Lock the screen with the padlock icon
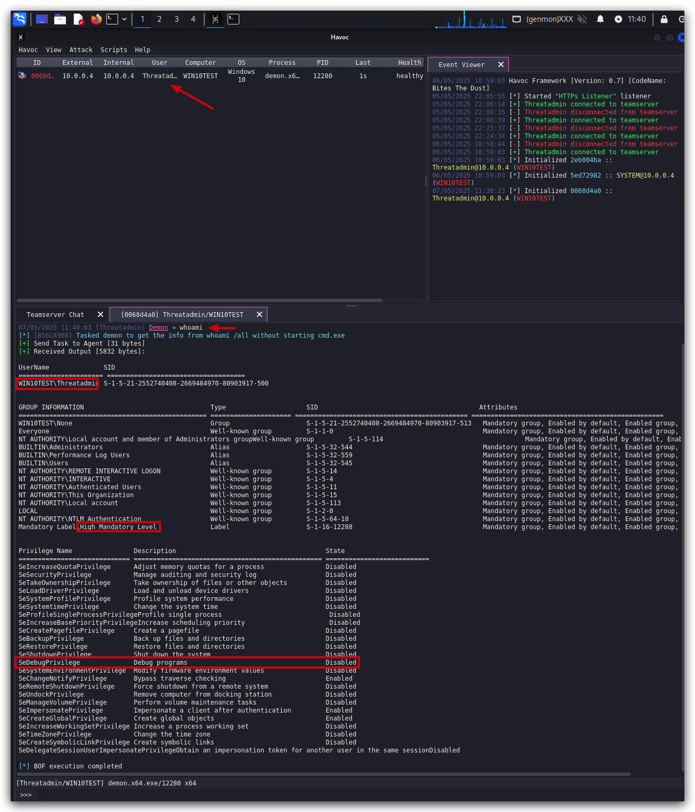The height and width of the screenshot is (812, 695). tap(664, 19)
